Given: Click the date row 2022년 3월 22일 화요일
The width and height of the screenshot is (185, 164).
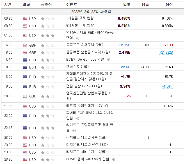Looking at the screenshot, I should click(x=93, y=12).
